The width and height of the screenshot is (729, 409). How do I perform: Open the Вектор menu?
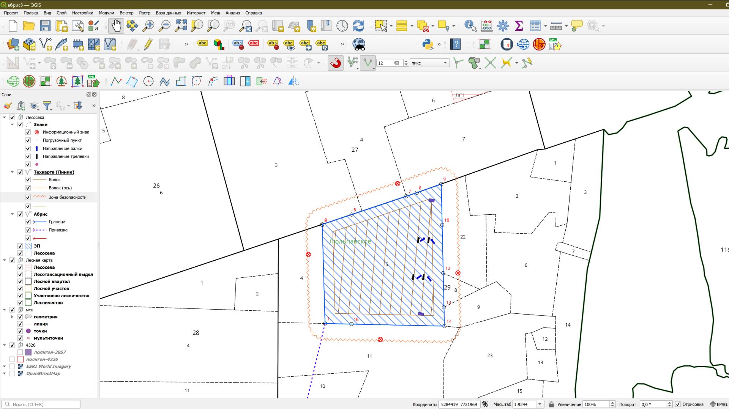coord(126,13)
